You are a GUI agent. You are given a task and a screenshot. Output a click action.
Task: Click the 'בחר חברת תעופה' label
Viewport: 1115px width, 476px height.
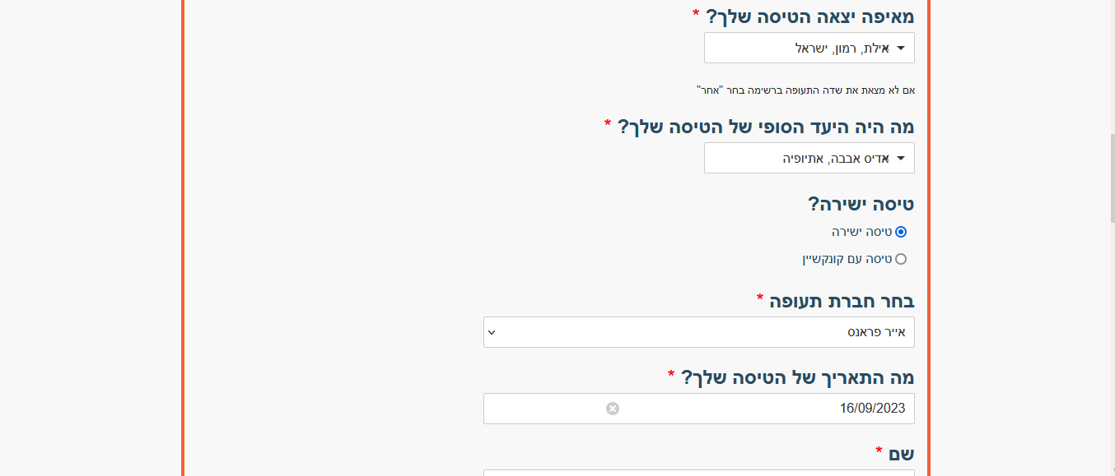(835, 301)
